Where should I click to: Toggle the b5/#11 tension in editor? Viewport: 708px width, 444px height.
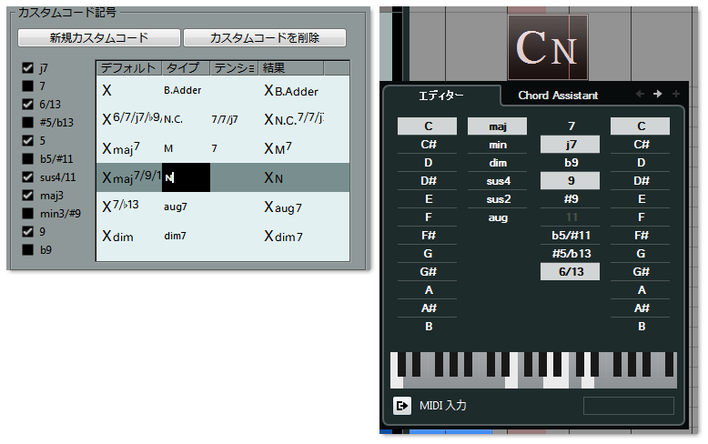pyautogui.click(x=571, y=235)
